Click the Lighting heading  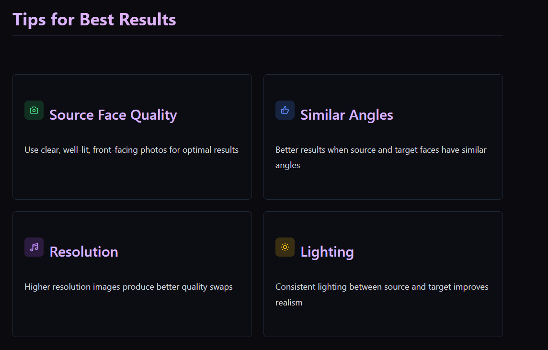(x=327, y=252)
